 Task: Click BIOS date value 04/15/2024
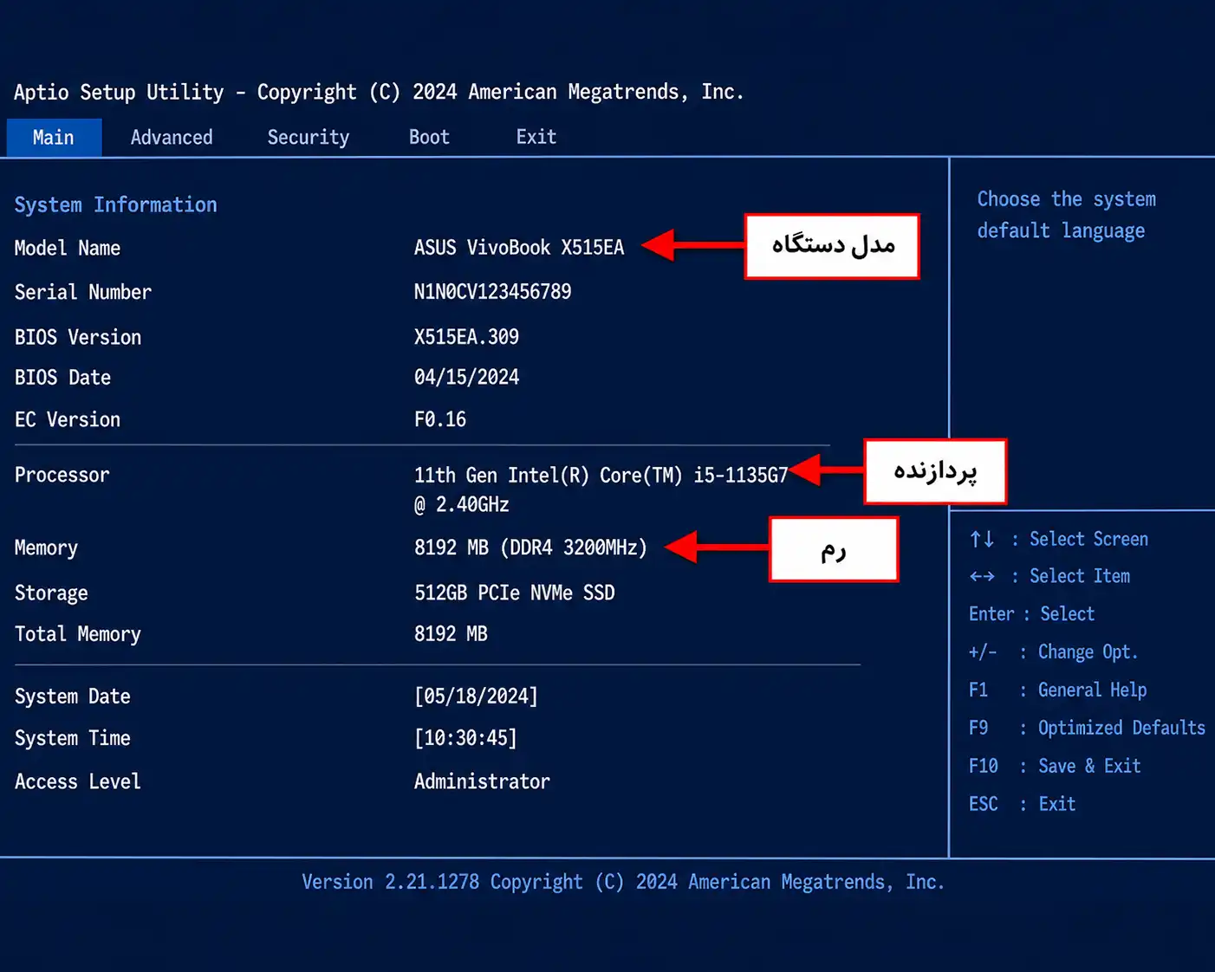[x=467, y=377]
